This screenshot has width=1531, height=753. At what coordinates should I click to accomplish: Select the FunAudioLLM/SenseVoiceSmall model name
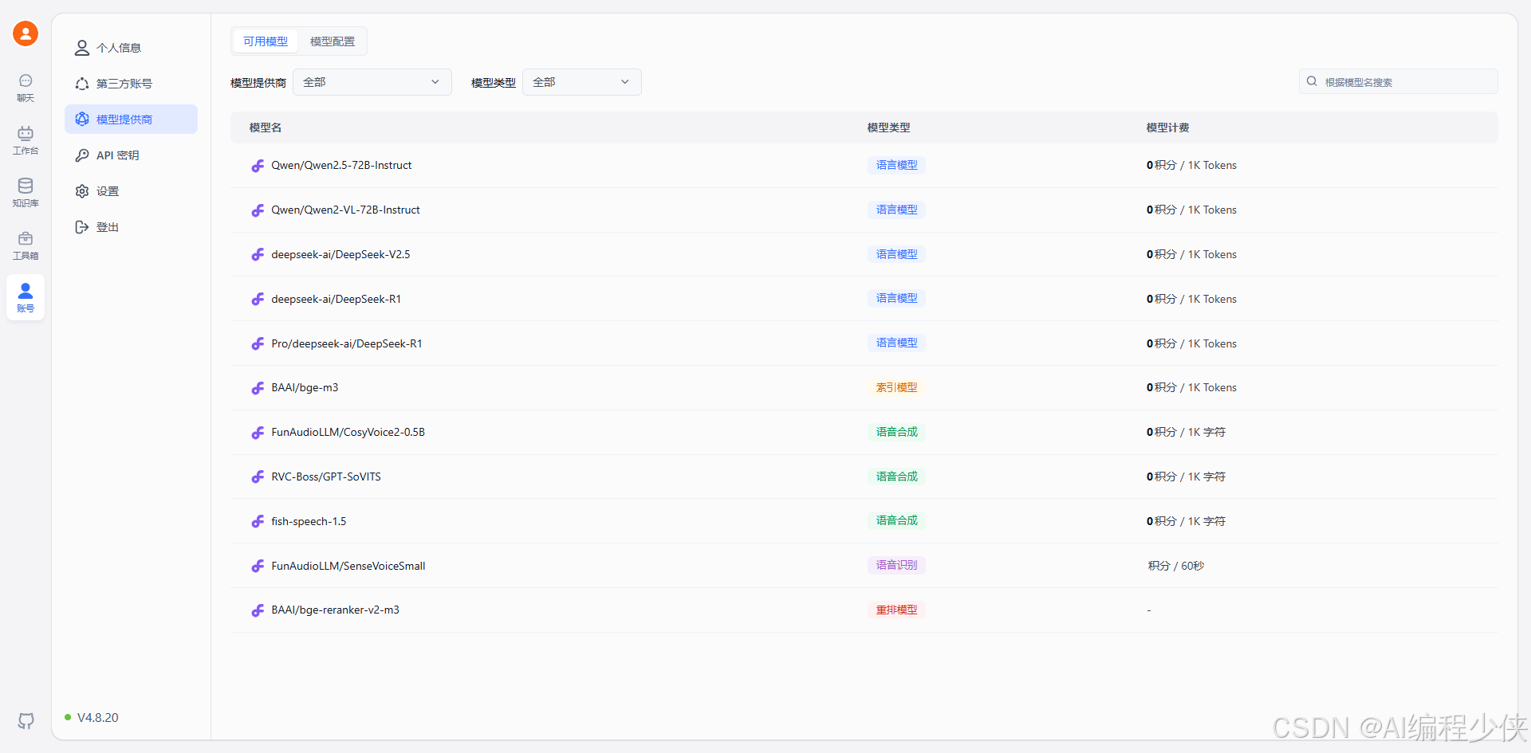coord(348,566)
